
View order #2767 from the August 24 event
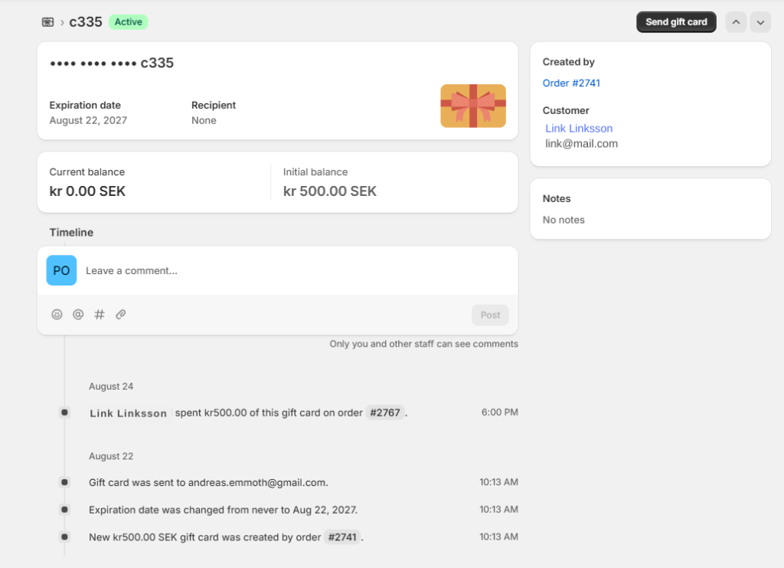[x=385, y=412]
